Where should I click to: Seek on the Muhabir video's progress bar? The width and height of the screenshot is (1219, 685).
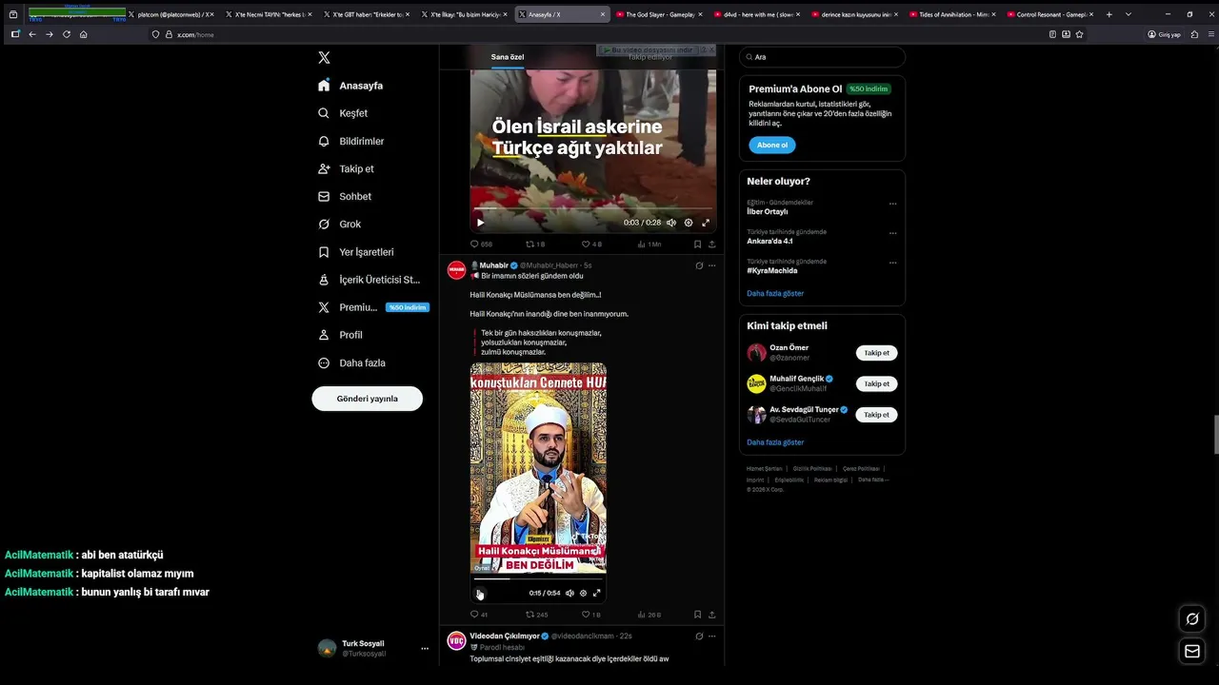[538, 578]
